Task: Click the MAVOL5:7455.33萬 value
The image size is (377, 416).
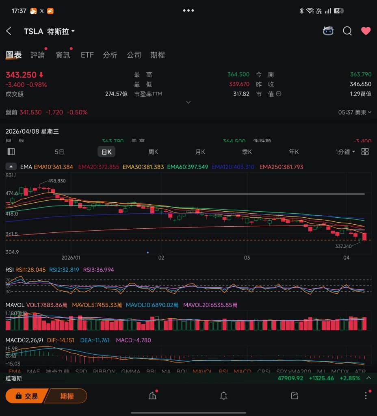Action: point(97,305)
